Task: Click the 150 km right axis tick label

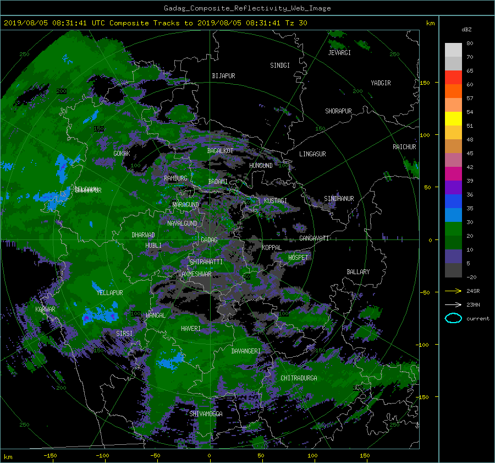Action: 425,83
